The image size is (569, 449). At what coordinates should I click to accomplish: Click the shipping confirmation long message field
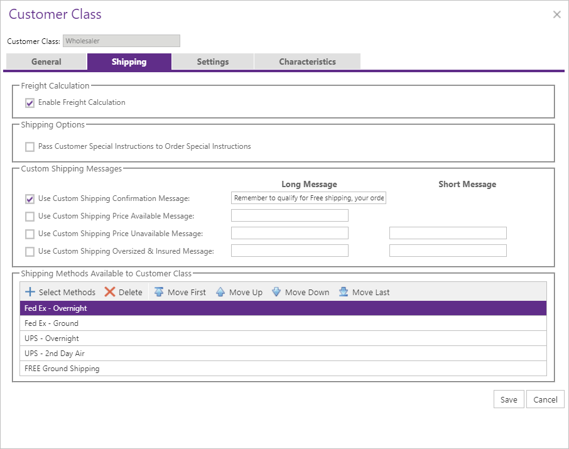click(x=308, y=198)
